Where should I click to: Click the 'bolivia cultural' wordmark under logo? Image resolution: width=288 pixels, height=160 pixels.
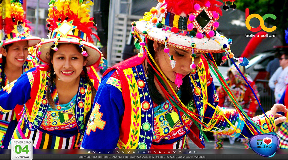pos(261,36)
